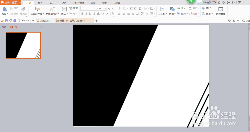Screen dimensions: 250x132
Task: Open the Replace (替换) dropdown
Action: pyautogui.click(x=207, y=14)
